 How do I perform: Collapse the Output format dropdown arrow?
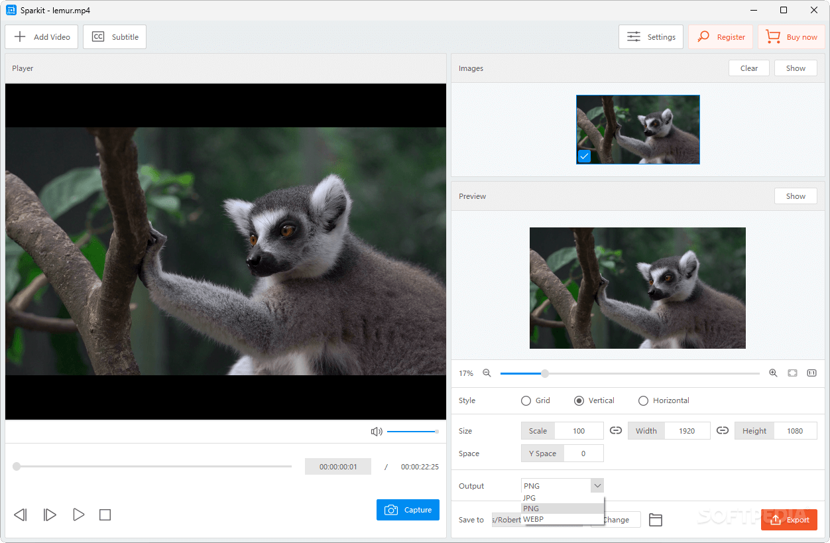(x=597, y=486)
